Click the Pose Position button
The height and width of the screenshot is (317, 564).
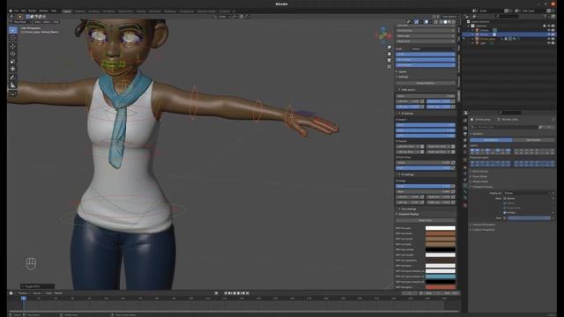[x=491, y=140]
